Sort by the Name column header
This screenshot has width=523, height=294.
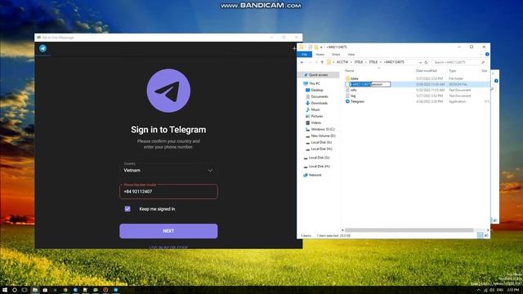349,71
